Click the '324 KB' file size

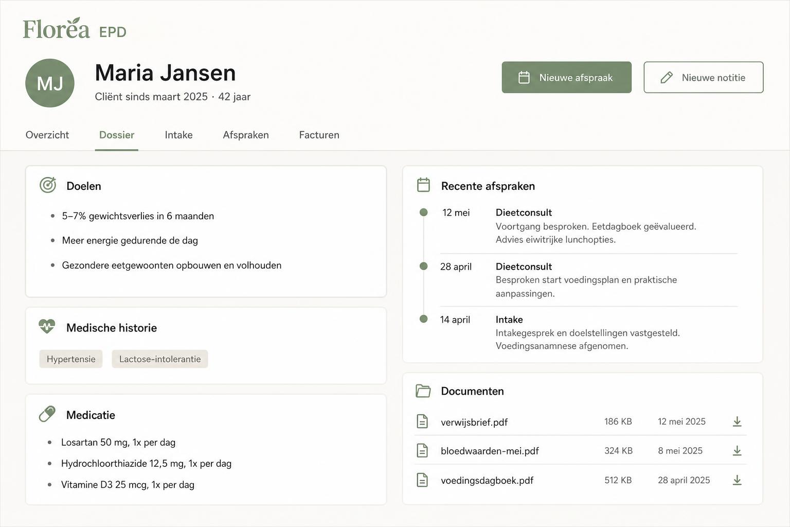pyautogui.click(x=619, y=451)
